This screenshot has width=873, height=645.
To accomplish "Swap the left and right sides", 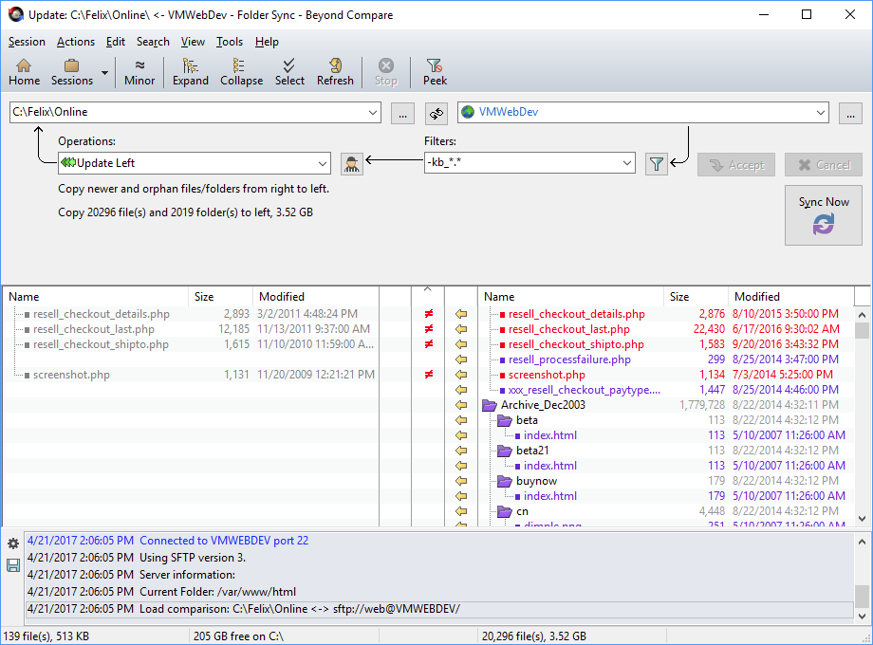I will [x=436, y=113].
